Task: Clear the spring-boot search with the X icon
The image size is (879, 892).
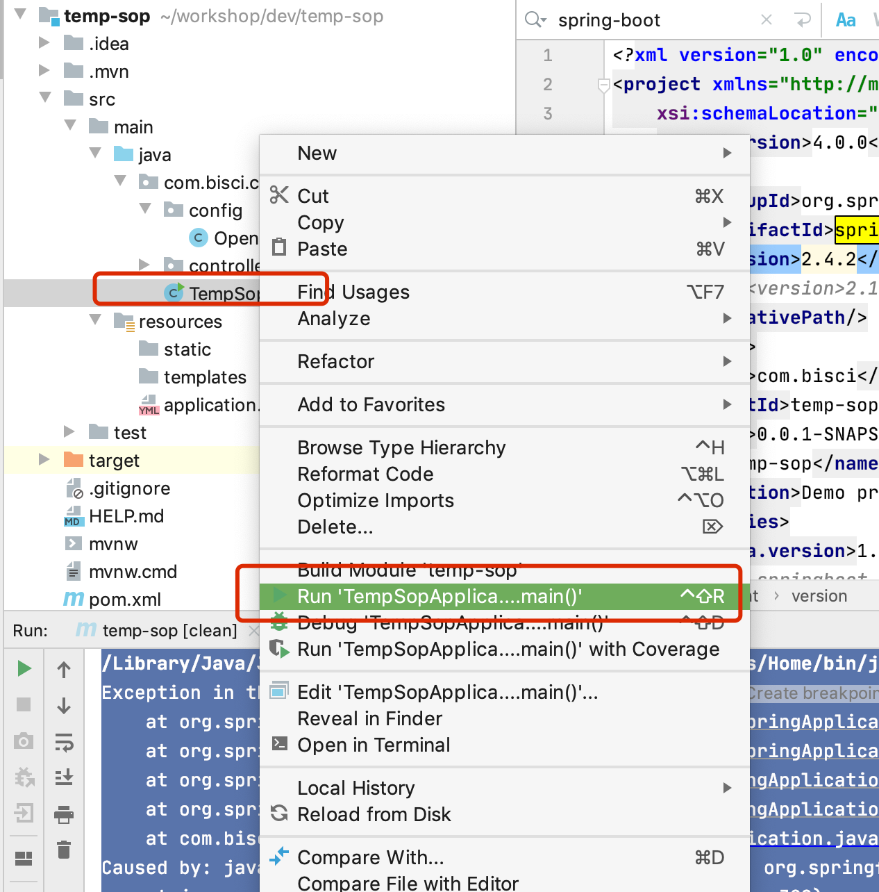Action: tap(766, 19)
